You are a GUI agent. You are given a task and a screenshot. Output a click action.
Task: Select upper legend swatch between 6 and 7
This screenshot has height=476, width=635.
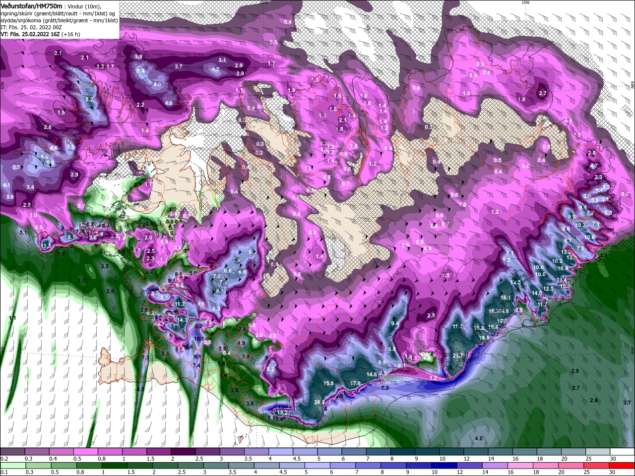(x=353, y=452)
